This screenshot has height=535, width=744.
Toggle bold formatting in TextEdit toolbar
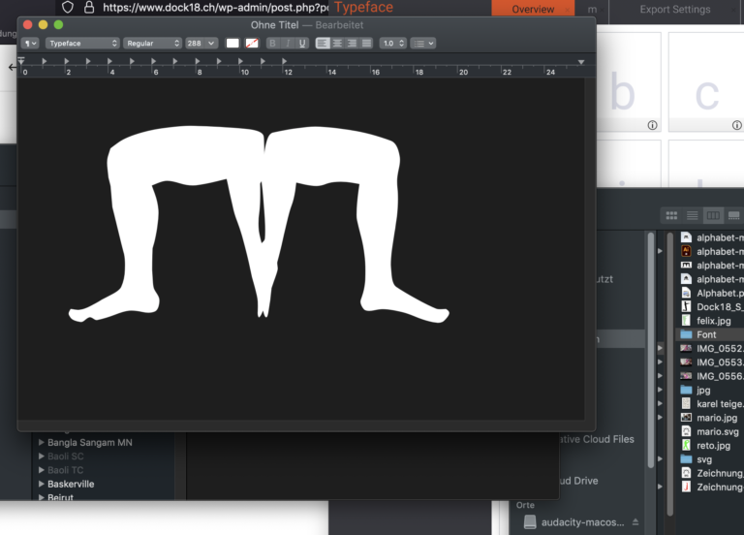(x=272, y=44)
